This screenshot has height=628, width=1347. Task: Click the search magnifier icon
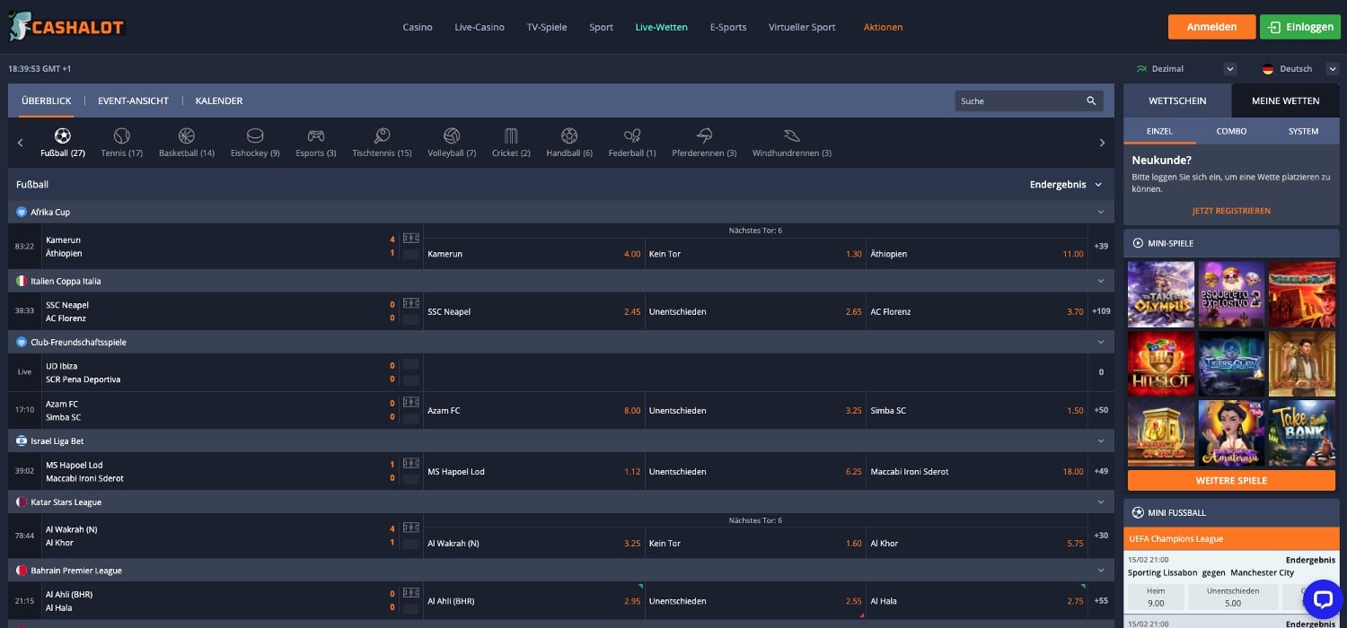[x=1091, y=101]
